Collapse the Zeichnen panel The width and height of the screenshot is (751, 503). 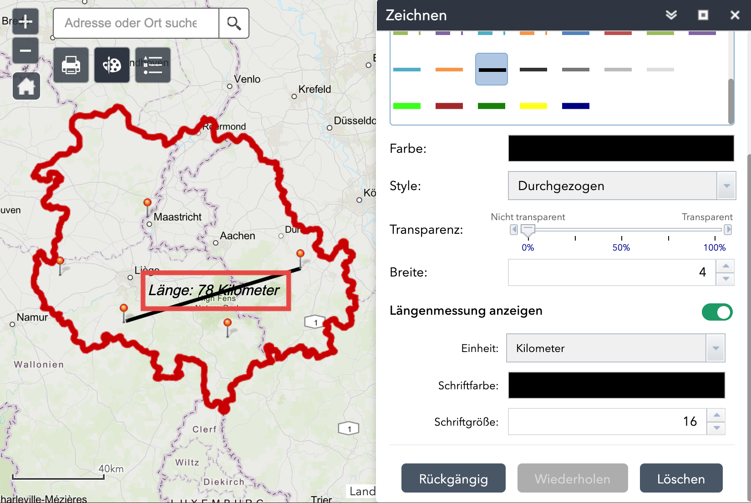(x=671, y=15)
